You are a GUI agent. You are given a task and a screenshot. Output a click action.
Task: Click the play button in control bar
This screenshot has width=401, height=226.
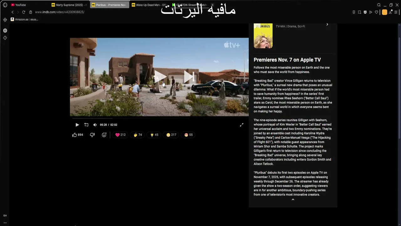pyautogui.click(x=77, y=125)
